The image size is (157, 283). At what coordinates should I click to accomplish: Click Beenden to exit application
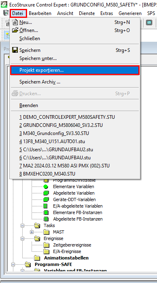tap(75, 105)
